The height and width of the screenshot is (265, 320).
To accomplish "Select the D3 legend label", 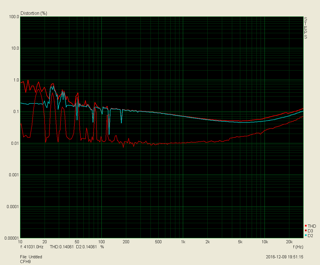I will (310, 231).
